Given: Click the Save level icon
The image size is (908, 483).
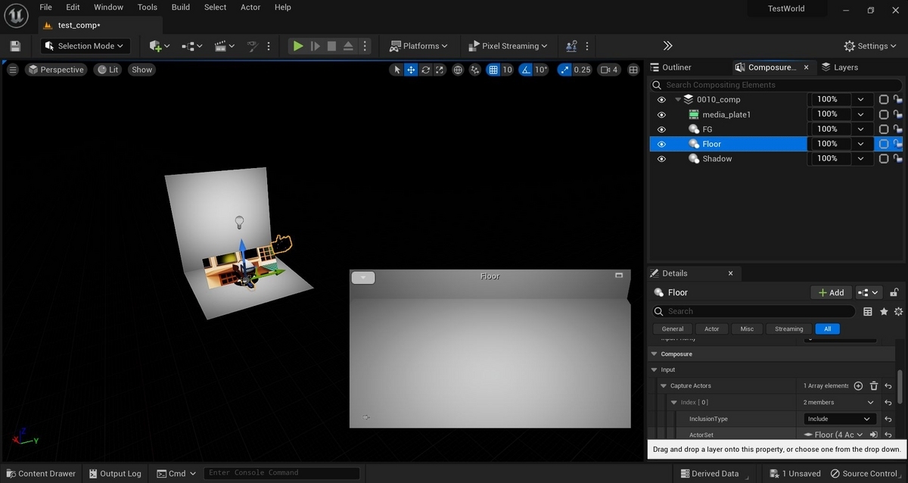Looking at the screenshot, I should pos(15,46).
